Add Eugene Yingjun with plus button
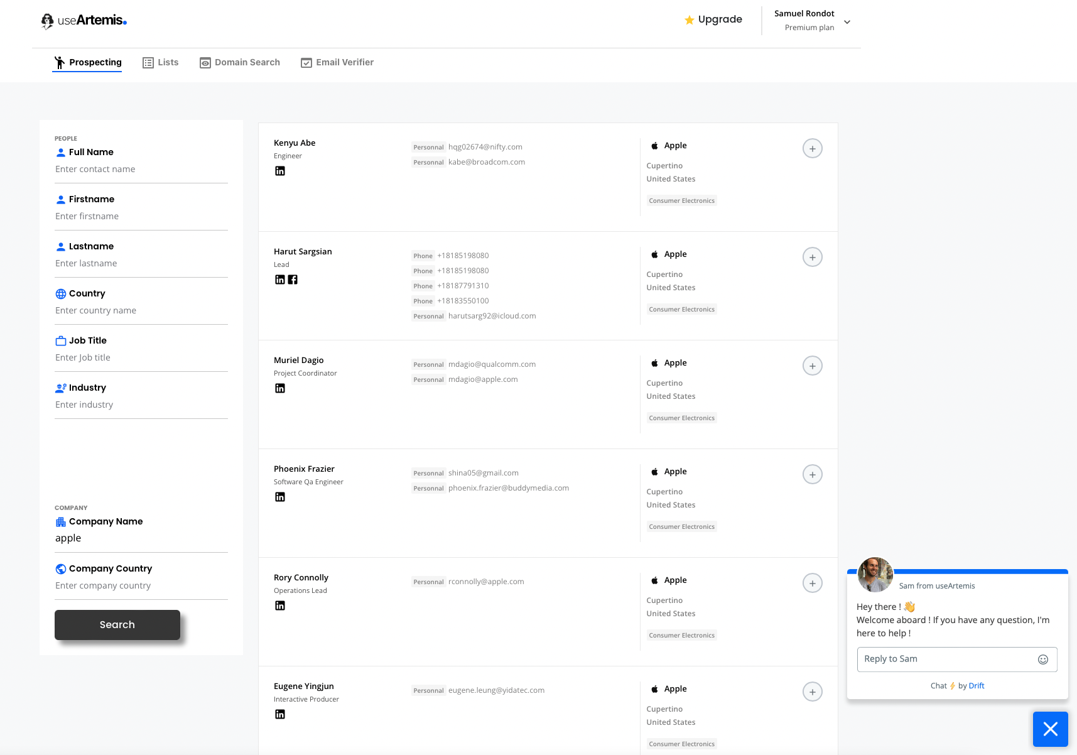The image size is (1077, 755). [x=813, y=692]
